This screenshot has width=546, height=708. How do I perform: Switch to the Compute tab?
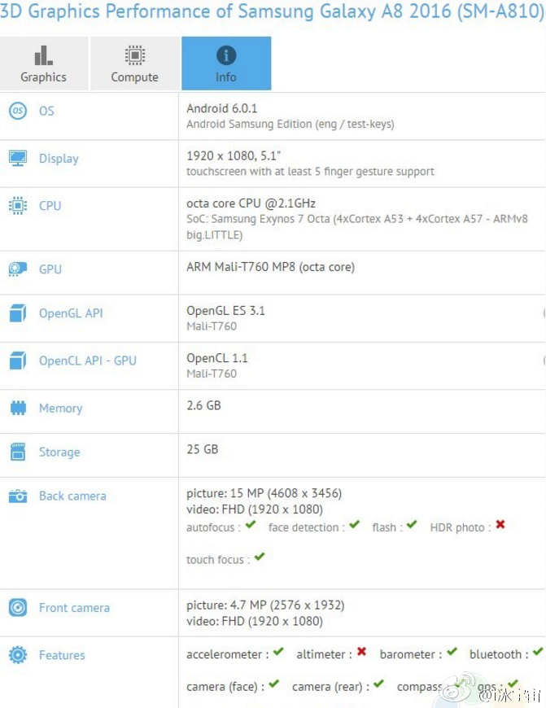point(134,63)
